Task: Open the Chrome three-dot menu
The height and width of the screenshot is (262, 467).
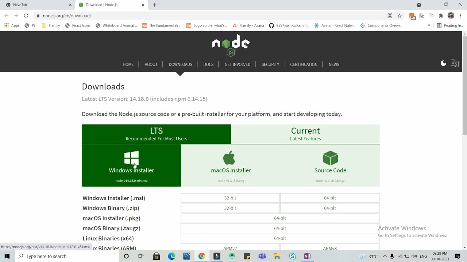Action: tap(460, 16)
